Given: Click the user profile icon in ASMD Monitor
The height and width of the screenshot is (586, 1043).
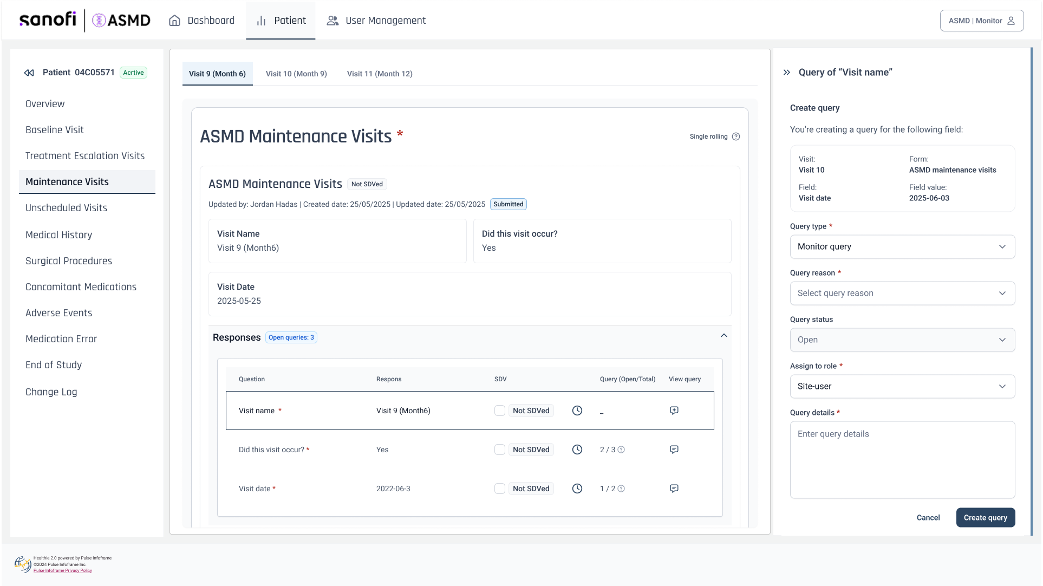Looking at the screenshot, I should 1011,21.
